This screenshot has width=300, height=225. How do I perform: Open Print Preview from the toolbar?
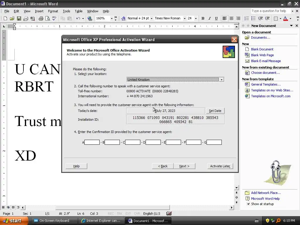[x=47, y=18]
